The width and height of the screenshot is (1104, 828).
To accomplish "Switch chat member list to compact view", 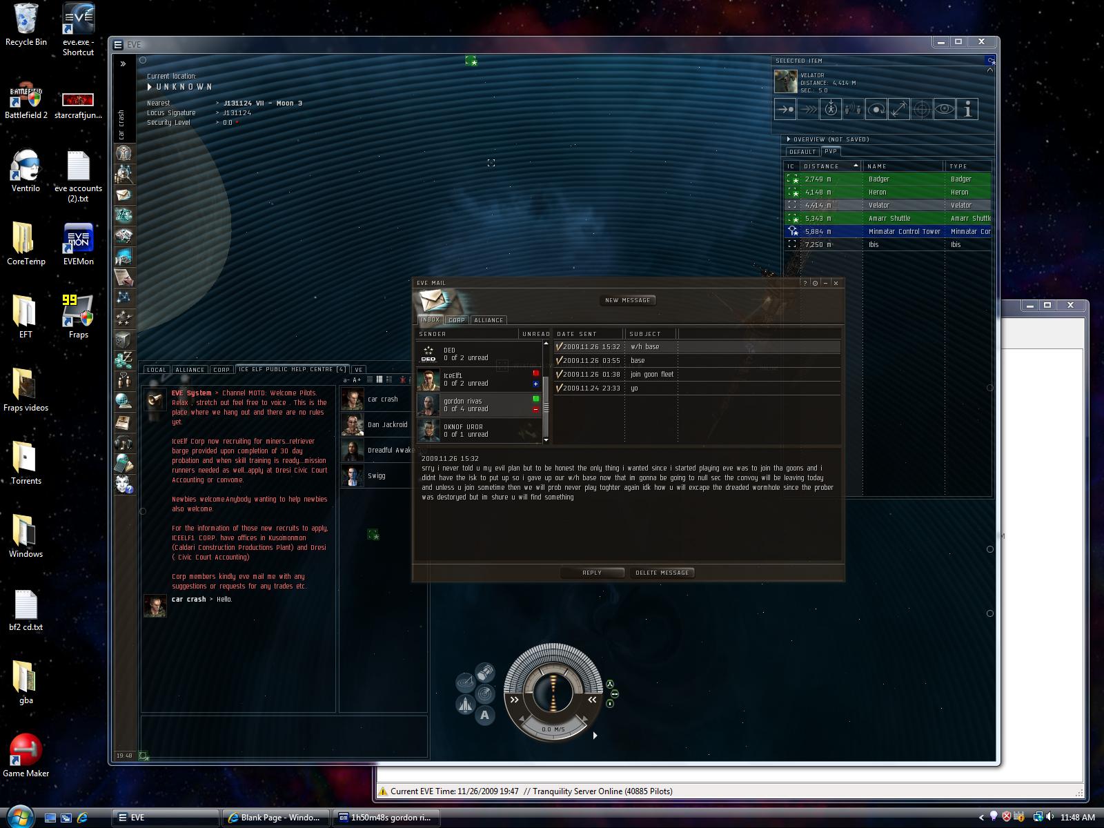I will [370, 379].
